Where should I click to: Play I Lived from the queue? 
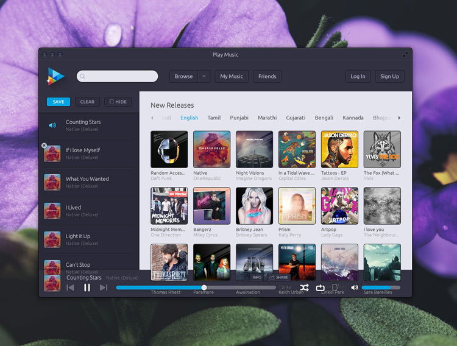click(x=89, y=211)
